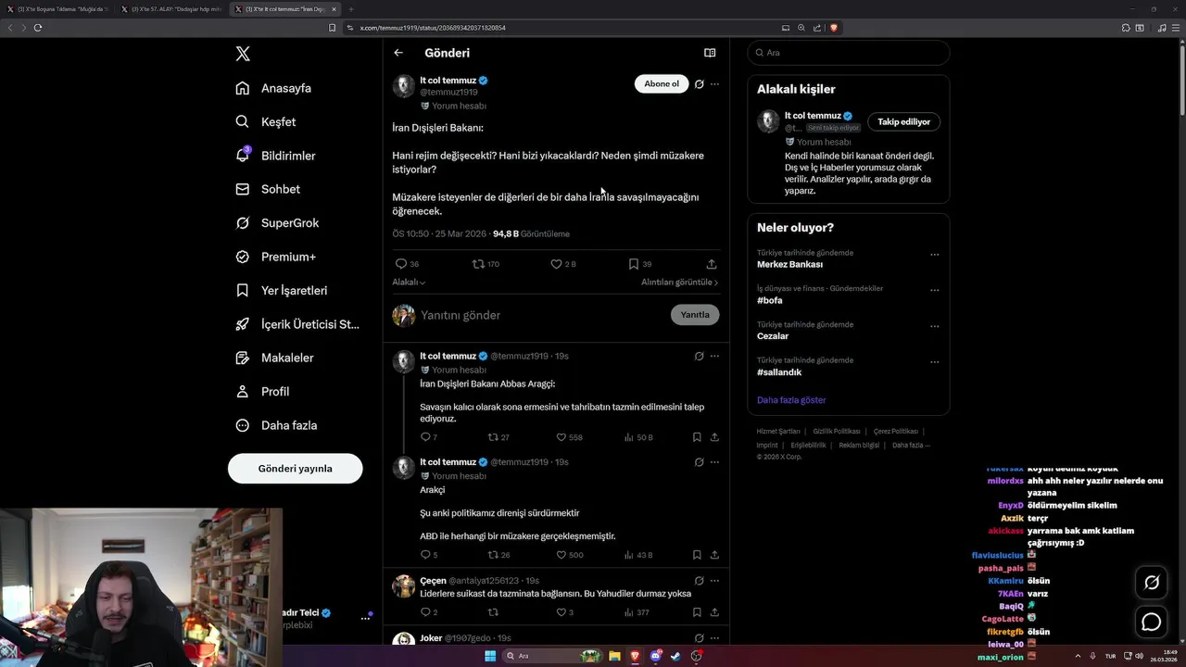Share the Abbas Aragçi reply
Image resolution: width=1186 pixels, height=667 pixels.
[714, 437]
